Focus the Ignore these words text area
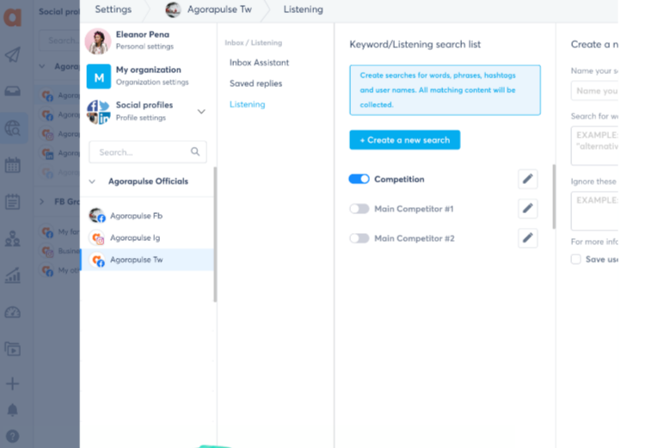The width and height of the screenshot is (645, 448). (594, 211)
